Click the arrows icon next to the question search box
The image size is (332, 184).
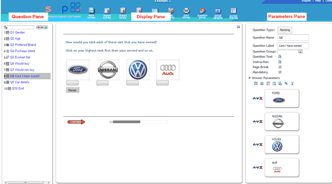[x=38, y=27]
